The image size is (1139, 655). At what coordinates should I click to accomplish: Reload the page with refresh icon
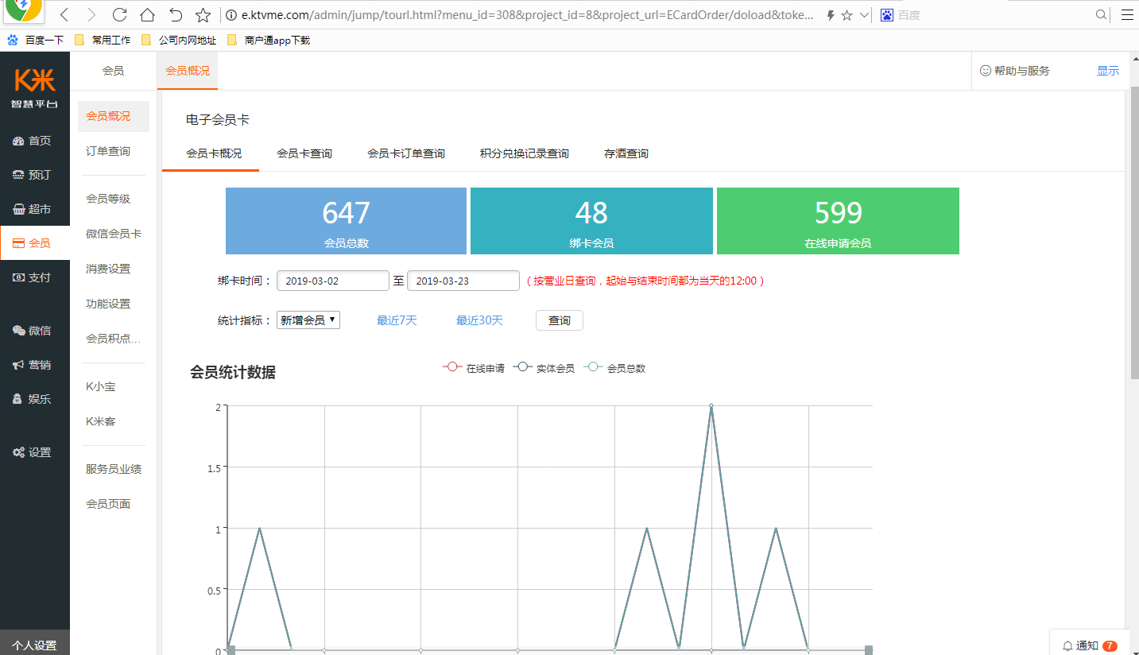pyautogui.click(x=119, y=14)
